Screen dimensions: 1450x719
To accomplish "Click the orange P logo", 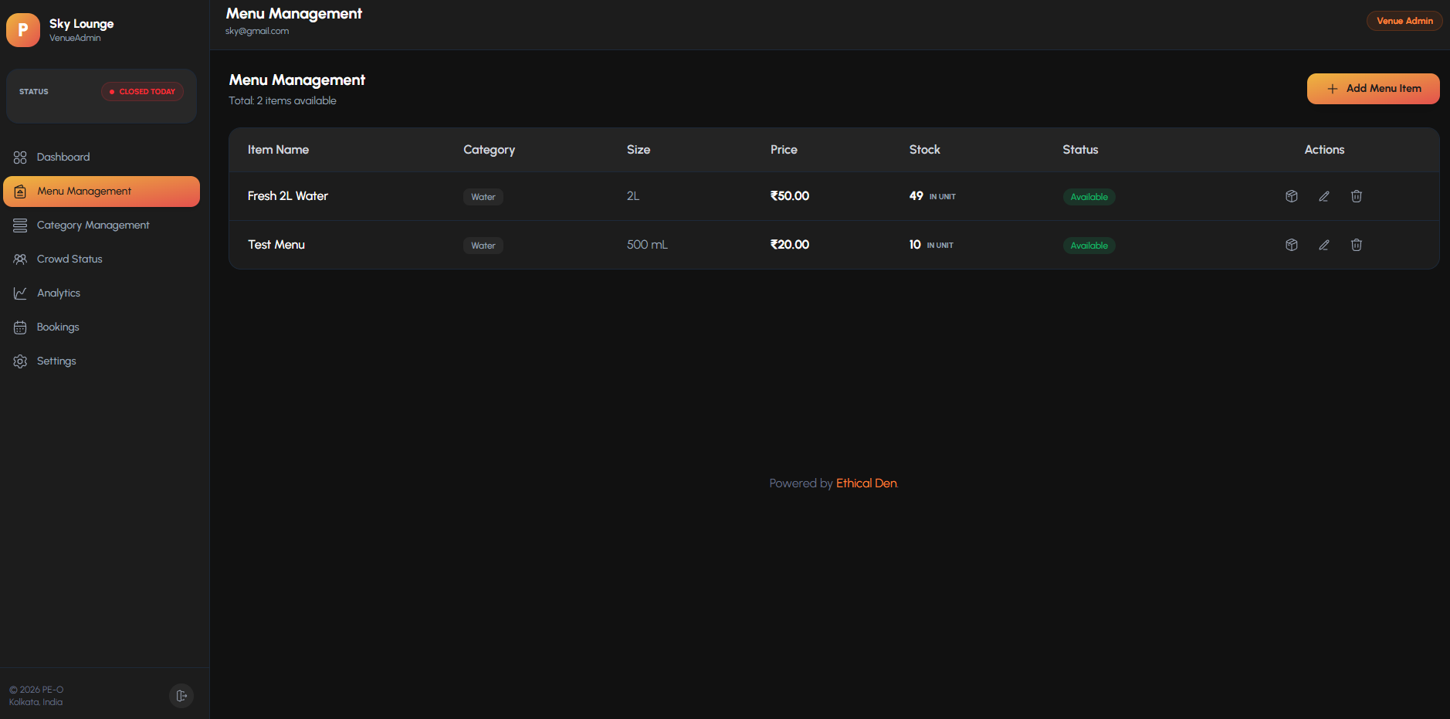I will [23, 30].
